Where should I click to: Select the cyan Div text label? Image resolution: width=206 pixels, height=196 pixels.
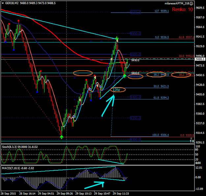click(117, 90)
